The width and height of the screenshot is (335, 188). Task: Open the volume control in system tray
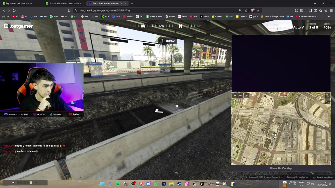(312, 184)
